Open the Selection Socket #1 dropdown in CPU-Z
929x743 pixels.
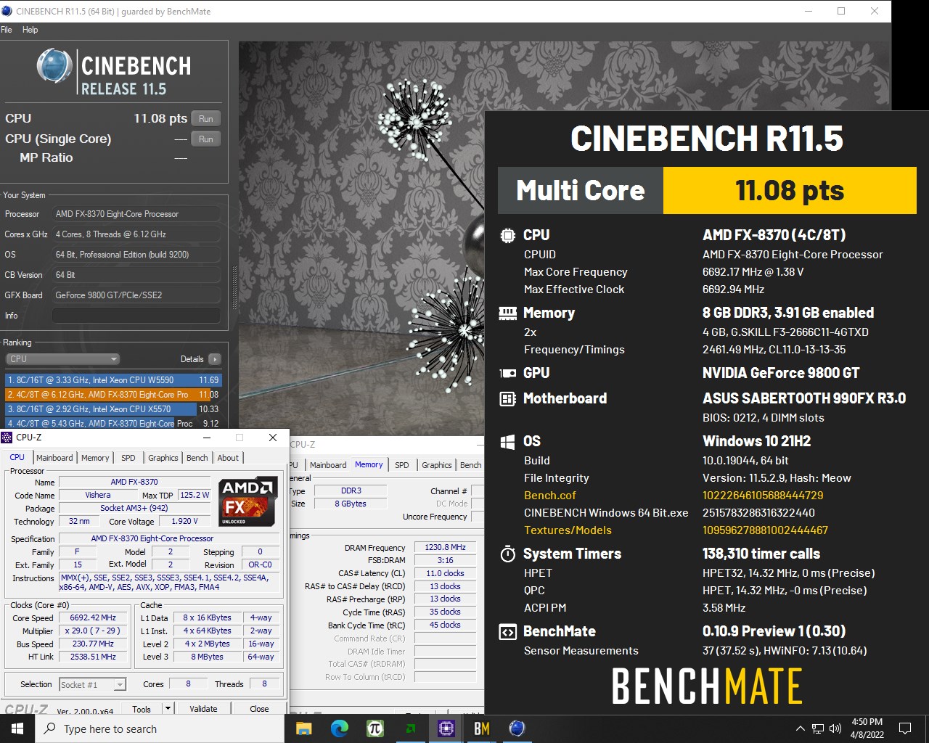(x=92, y=684)
